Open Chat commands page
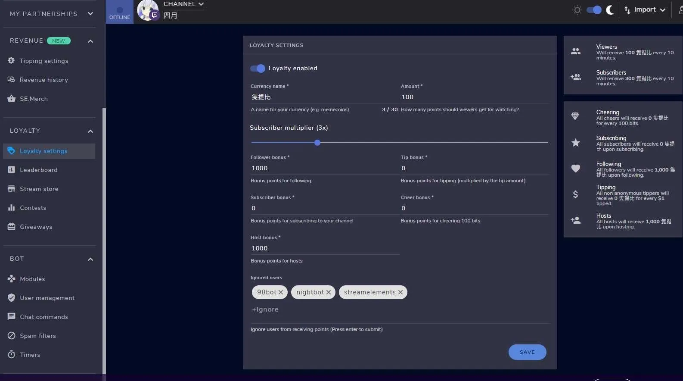Image resolution: width=683 pixels, height=381 pixels. [x=43, y=317]
